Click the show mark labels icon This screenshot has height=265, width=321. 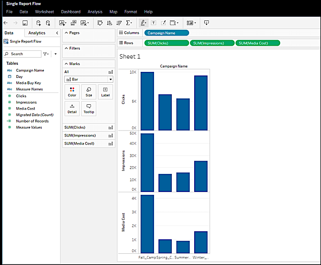coord(154,23)
